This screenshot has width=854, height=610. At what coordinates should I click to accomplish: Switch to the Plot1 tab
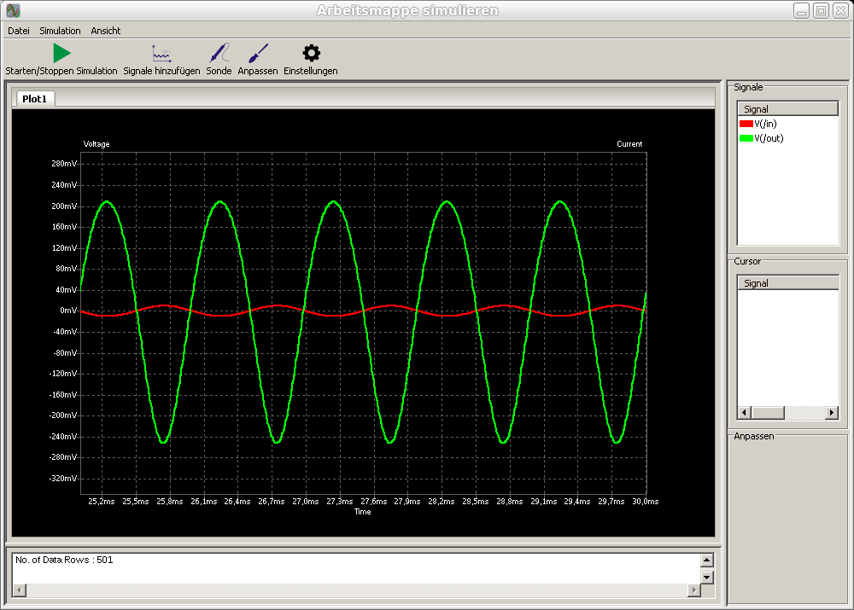click(x=35, y=98)
